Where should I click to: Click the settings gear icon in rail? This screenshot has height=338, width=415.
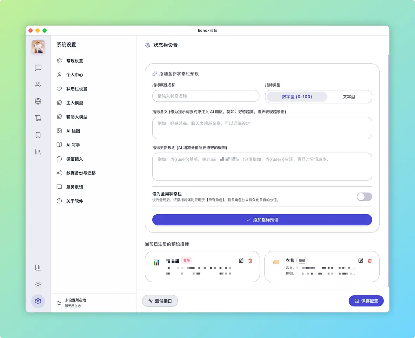coord(38,301)
